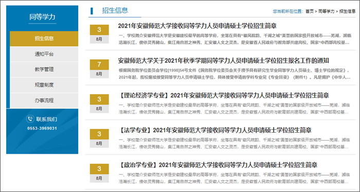Open the first 2021年安徽师范大学接收同等学力人员 article title
The height and width of the screenshot is (192, 360).
(x=197, y=26)
